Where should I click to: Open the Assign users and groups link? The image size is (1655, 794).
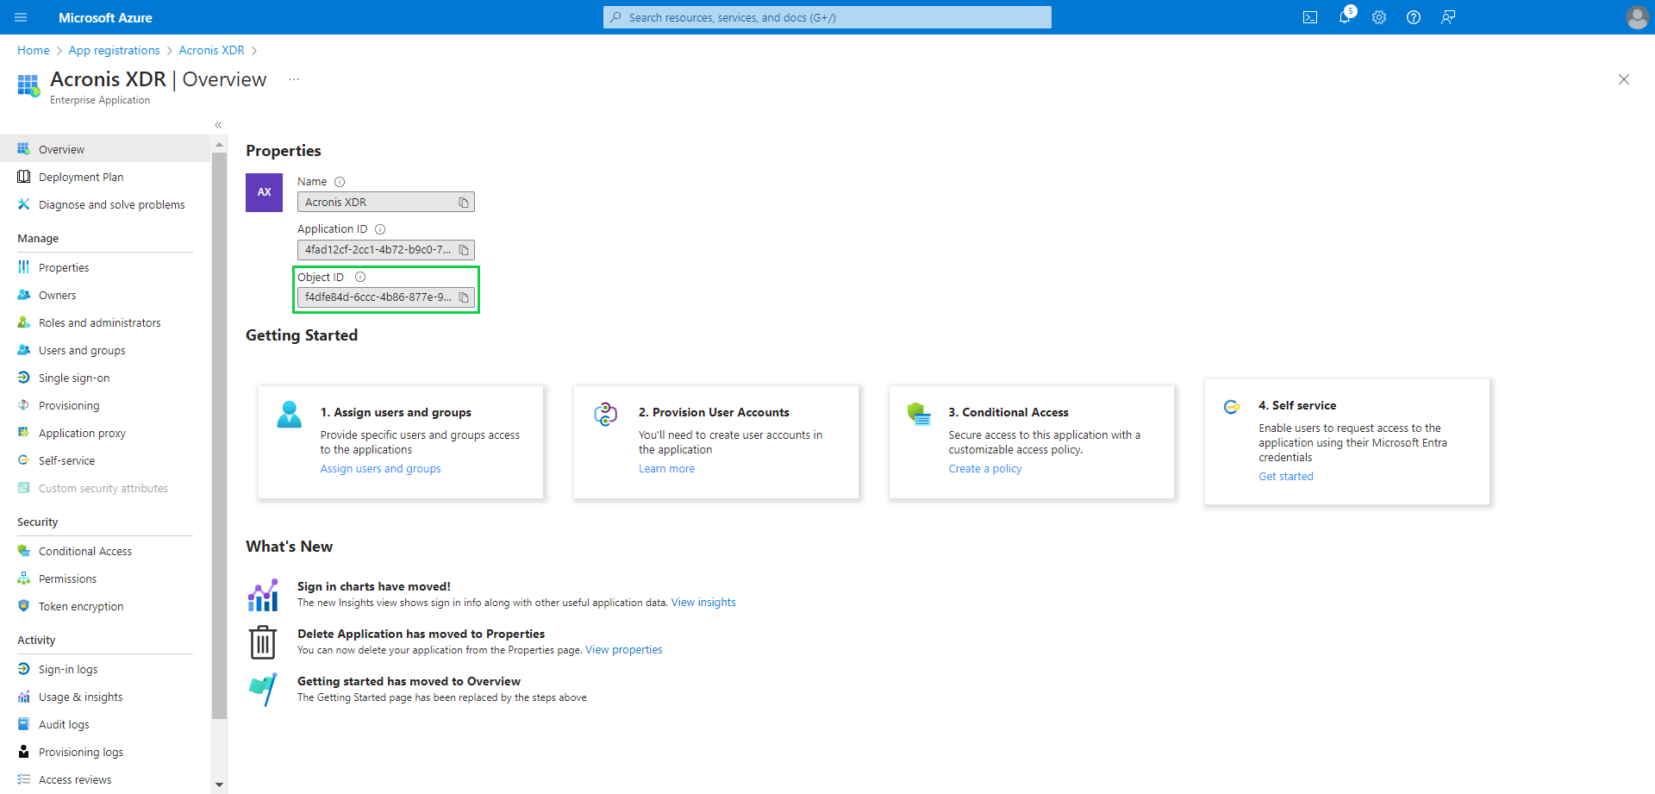[x=380, y=468]
